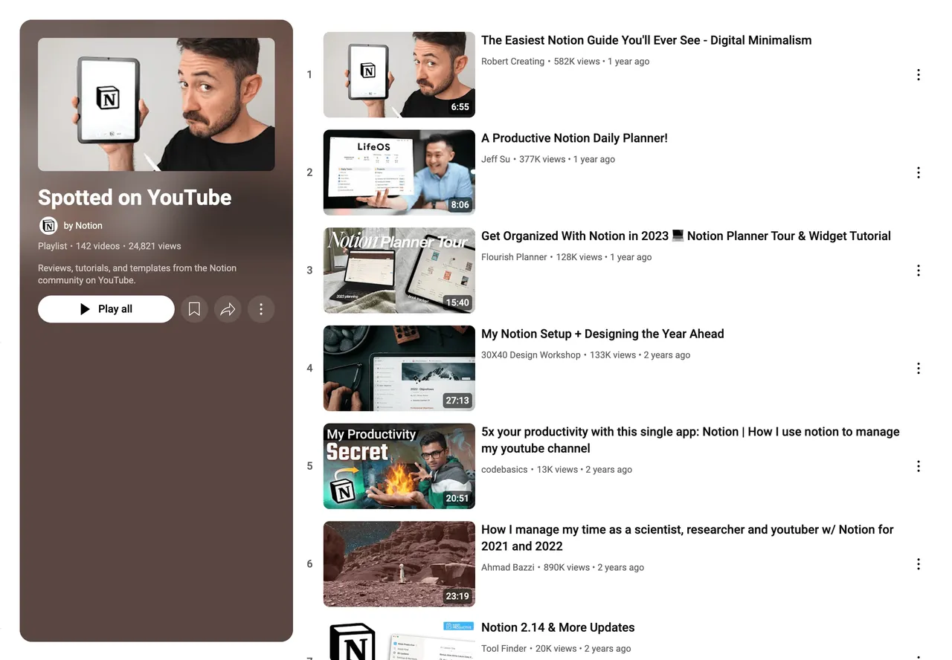Image resolution: width=952 pixels, height=660 pixels.
Task: Open the LifeOS video thumbnail
Action: point(399,172)
